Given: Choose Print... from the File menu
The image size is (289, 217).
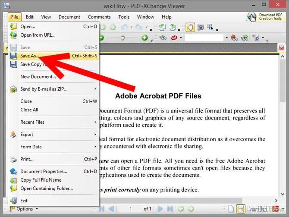Looking at the screenshot, I should click(x=53, y=159).
